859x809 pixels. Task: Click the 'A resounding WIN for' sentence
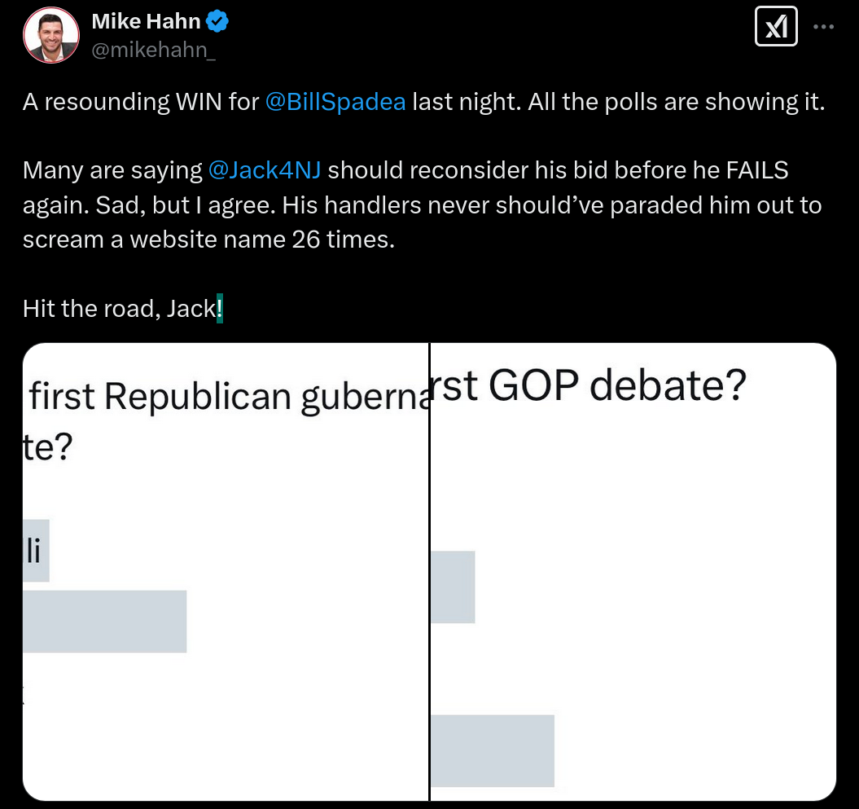point(141,102)
